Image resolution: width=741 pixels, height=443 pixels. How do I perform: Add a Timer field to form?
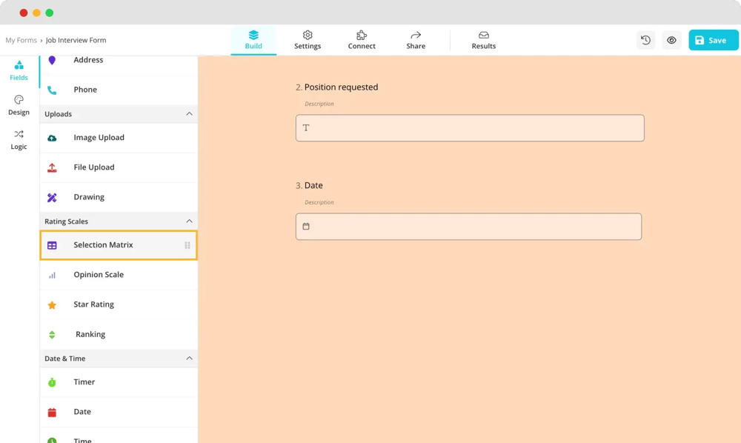pos(84,382)
